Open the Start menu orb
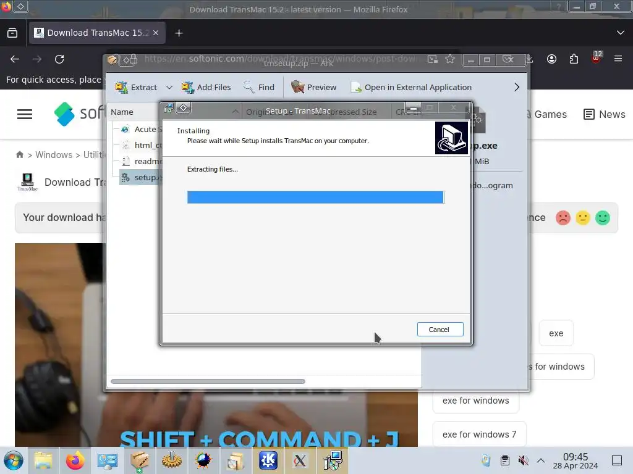 [14, 460]
